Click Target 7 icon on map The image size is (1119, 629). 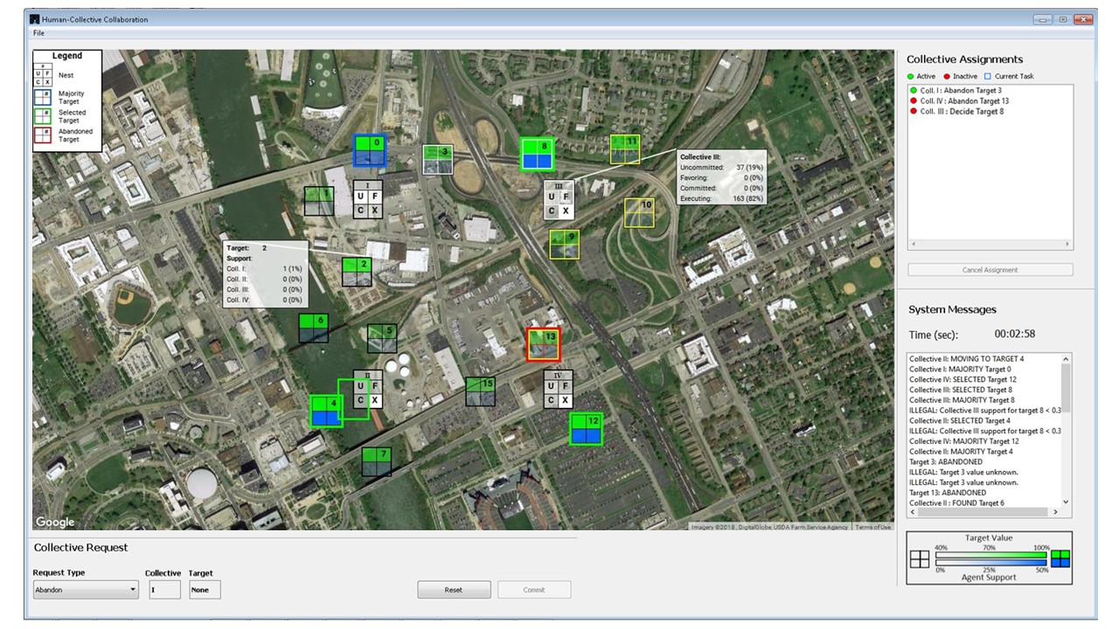[x=377, y=461]
